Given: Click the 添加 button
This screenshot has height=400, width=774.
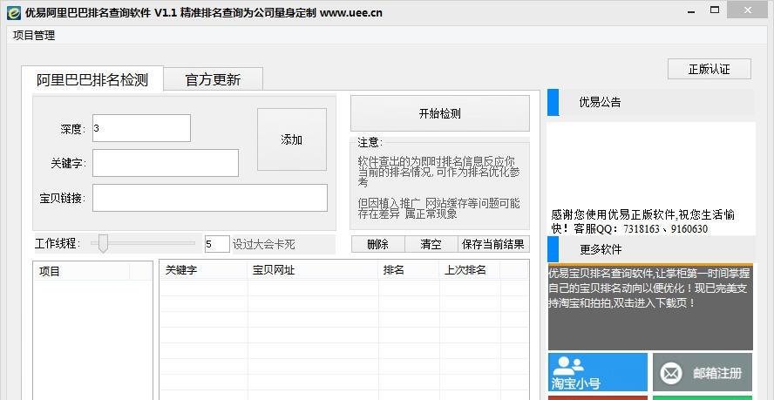Looking at the screenshot, I should tap(291, 139).
